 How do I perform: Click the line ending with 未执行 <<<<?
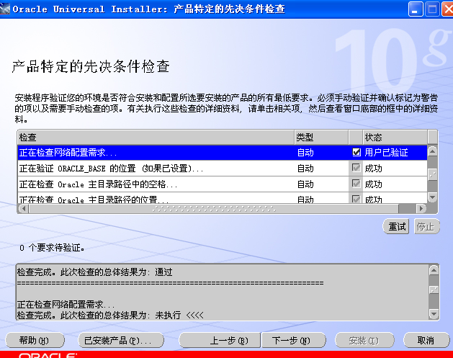coord(110,315)
